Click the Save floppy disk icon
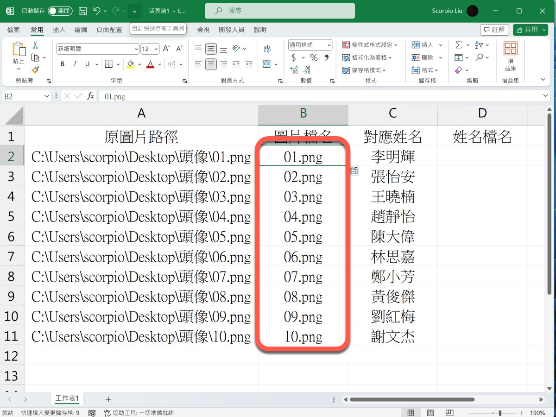The image size is (556, 417). [x=82, y=11]
